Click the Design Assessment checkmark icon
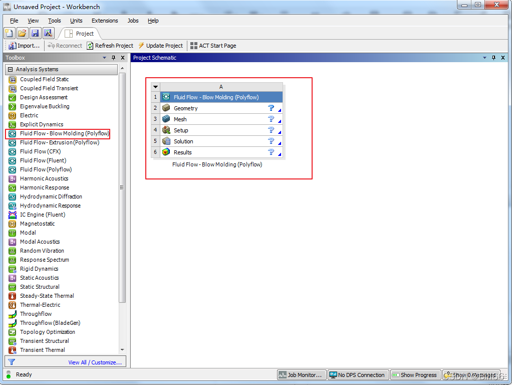The image size is (512, 385). [12, 97]
